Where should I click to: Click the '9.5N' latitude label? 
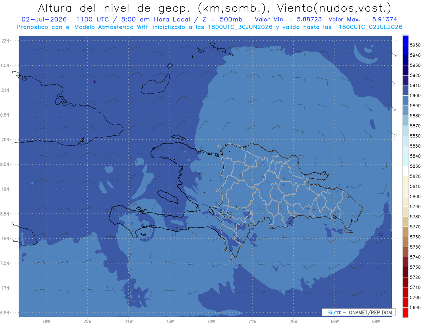(5, 164)
